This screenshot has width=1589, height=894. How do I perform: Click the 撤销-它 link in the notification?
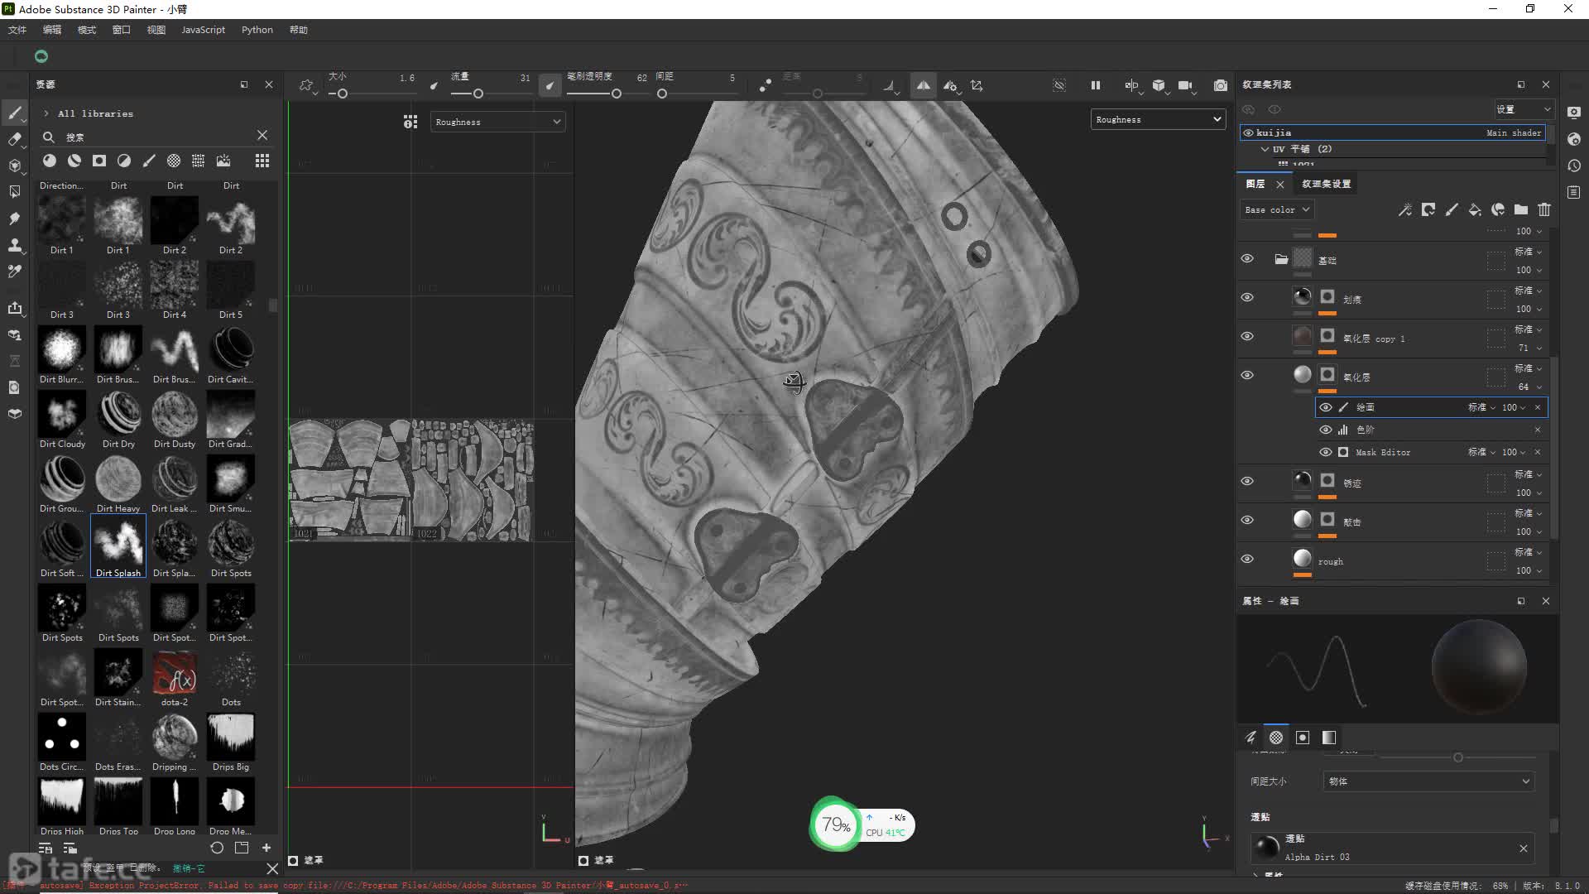(189, 868)
